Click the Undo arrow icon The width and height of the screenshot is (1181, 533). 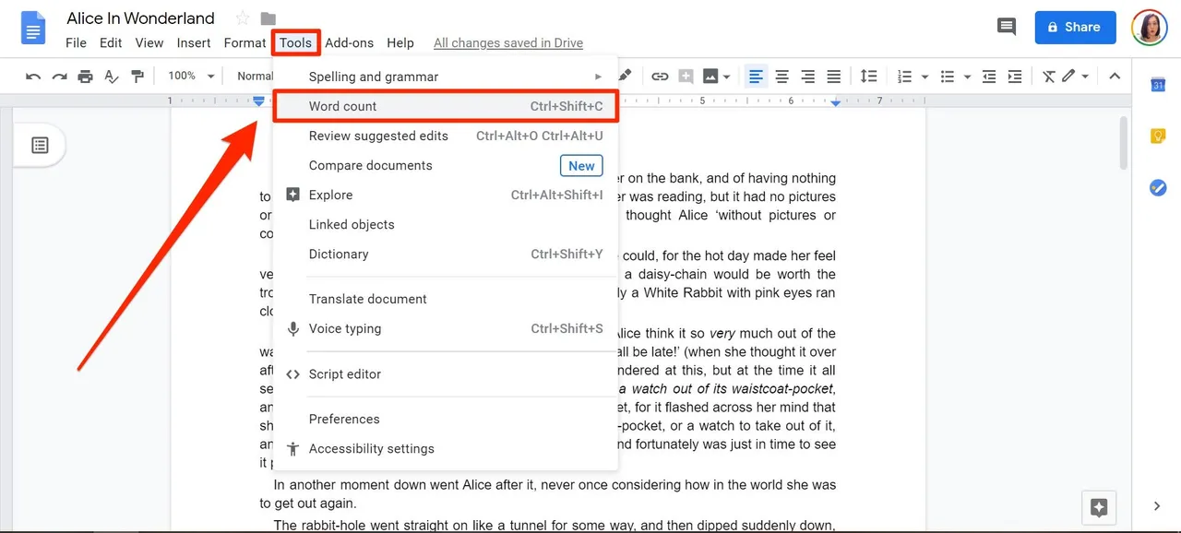pyautogui.click(x=33, y=77)
